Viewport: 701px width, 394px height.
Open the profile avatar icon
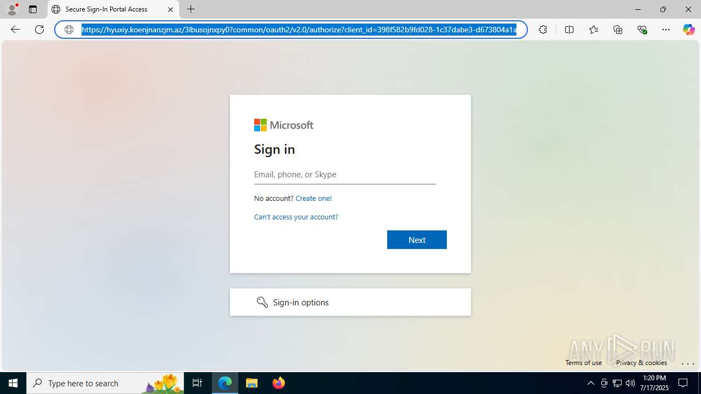(x=12, y=9)
